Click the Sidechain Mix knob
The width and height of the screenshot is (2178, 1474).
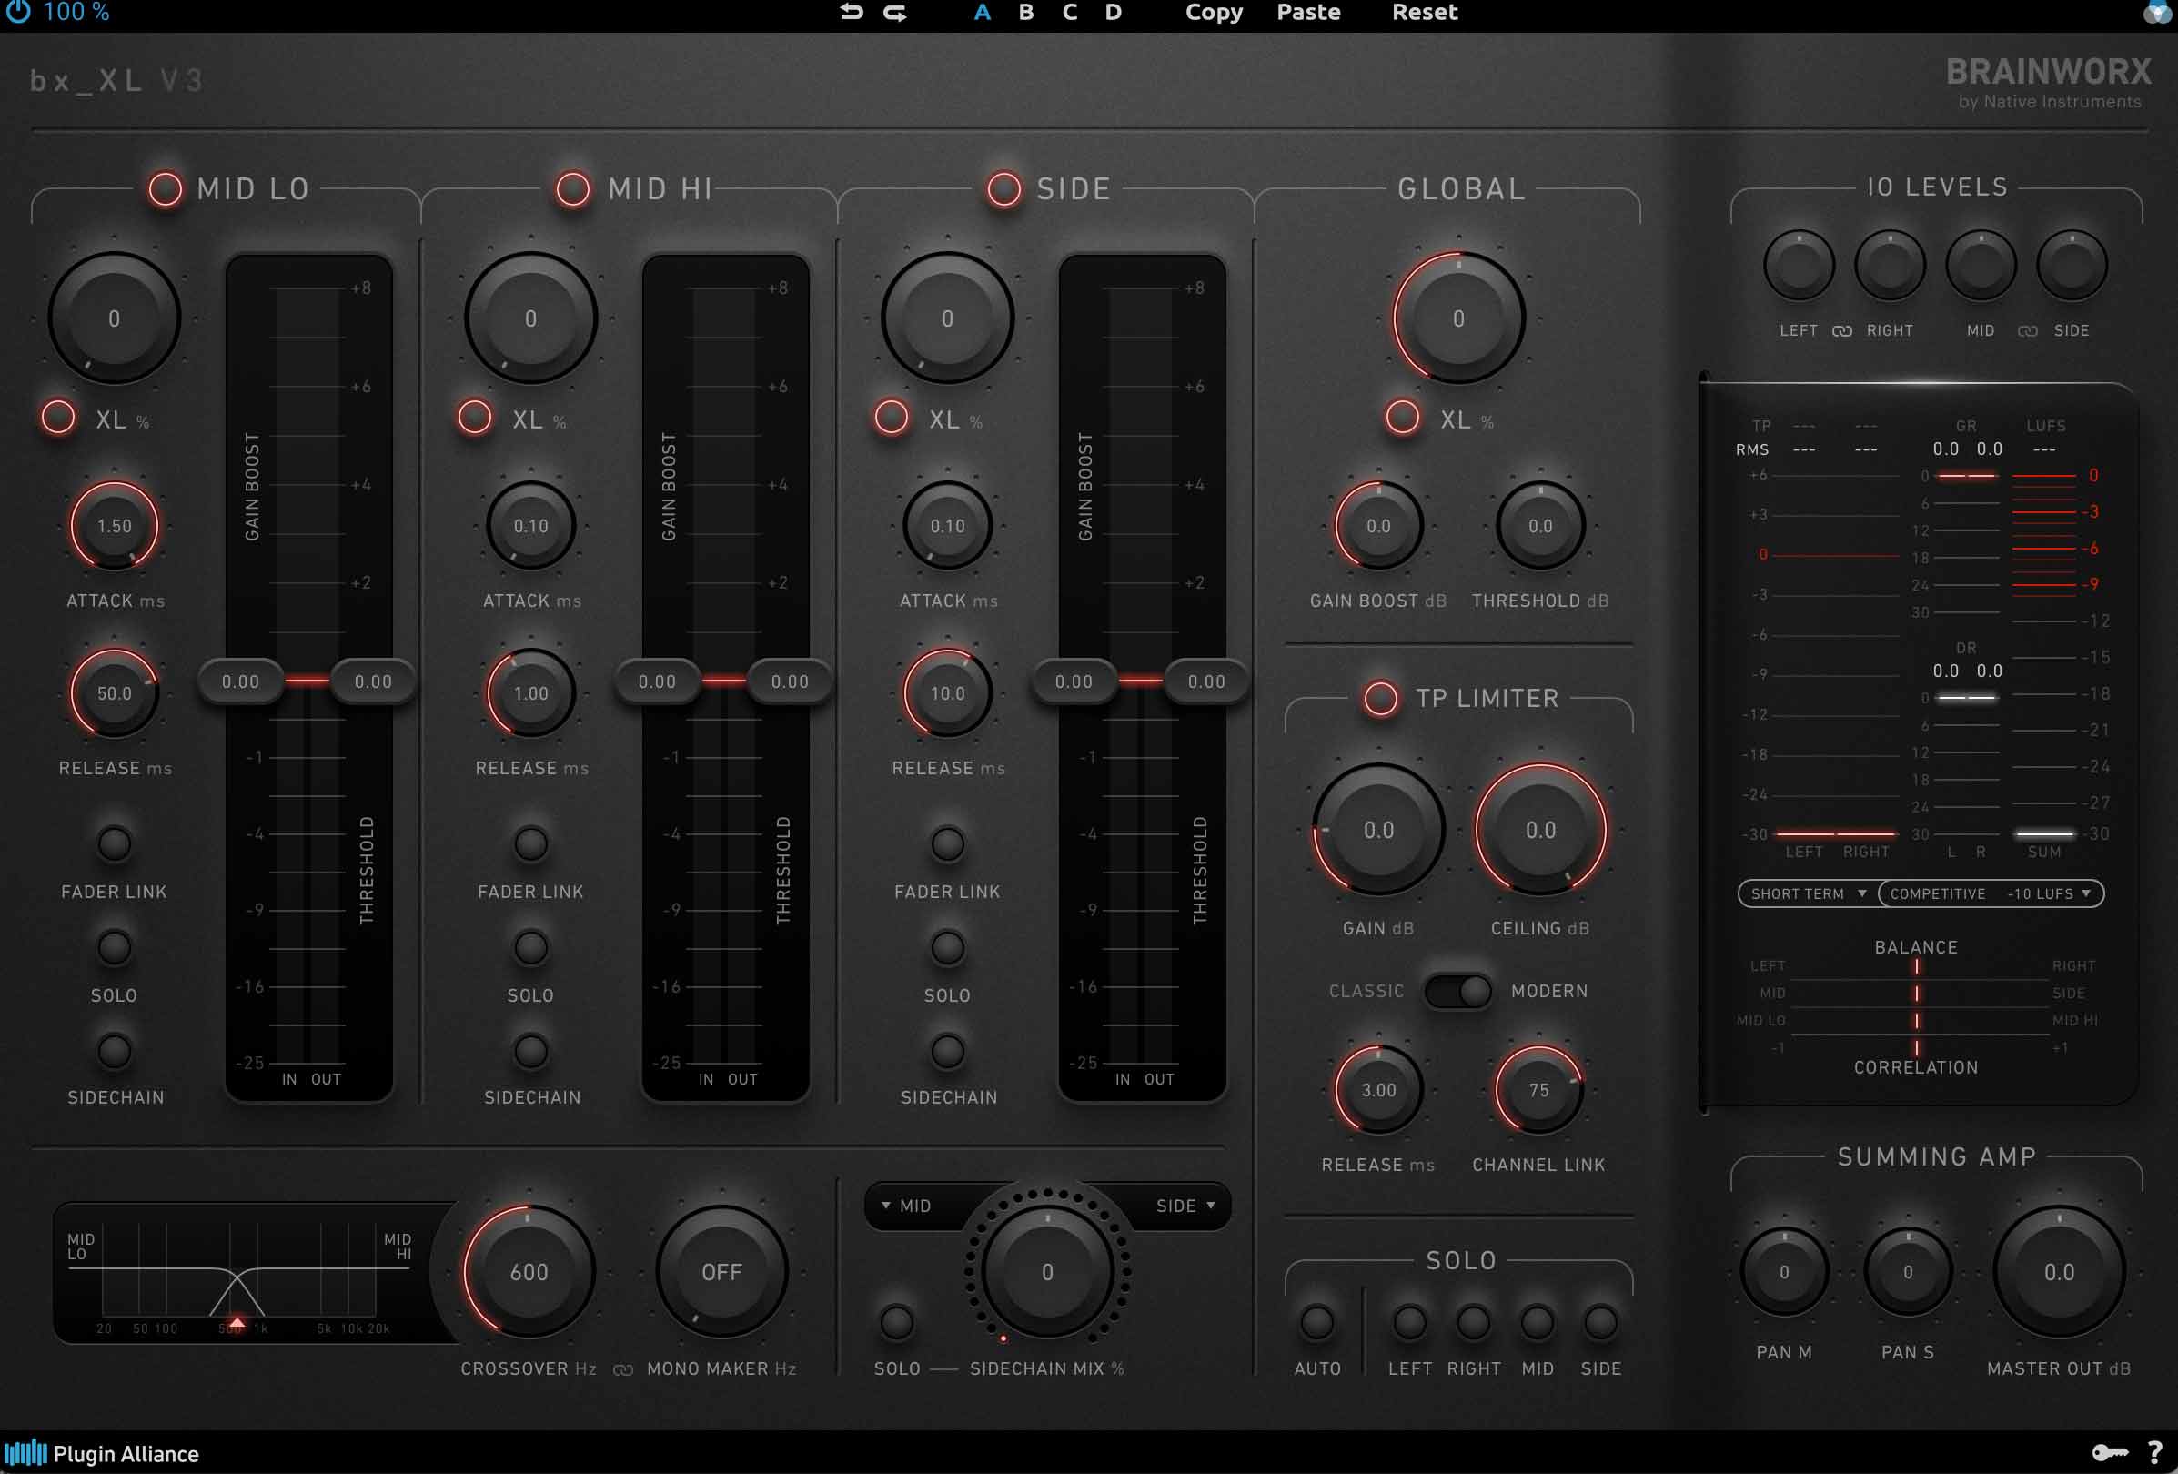coord(1048,1272)
